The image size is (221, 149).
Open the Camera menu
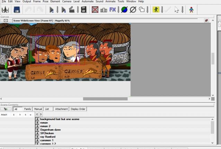click(x=67, y=1)
